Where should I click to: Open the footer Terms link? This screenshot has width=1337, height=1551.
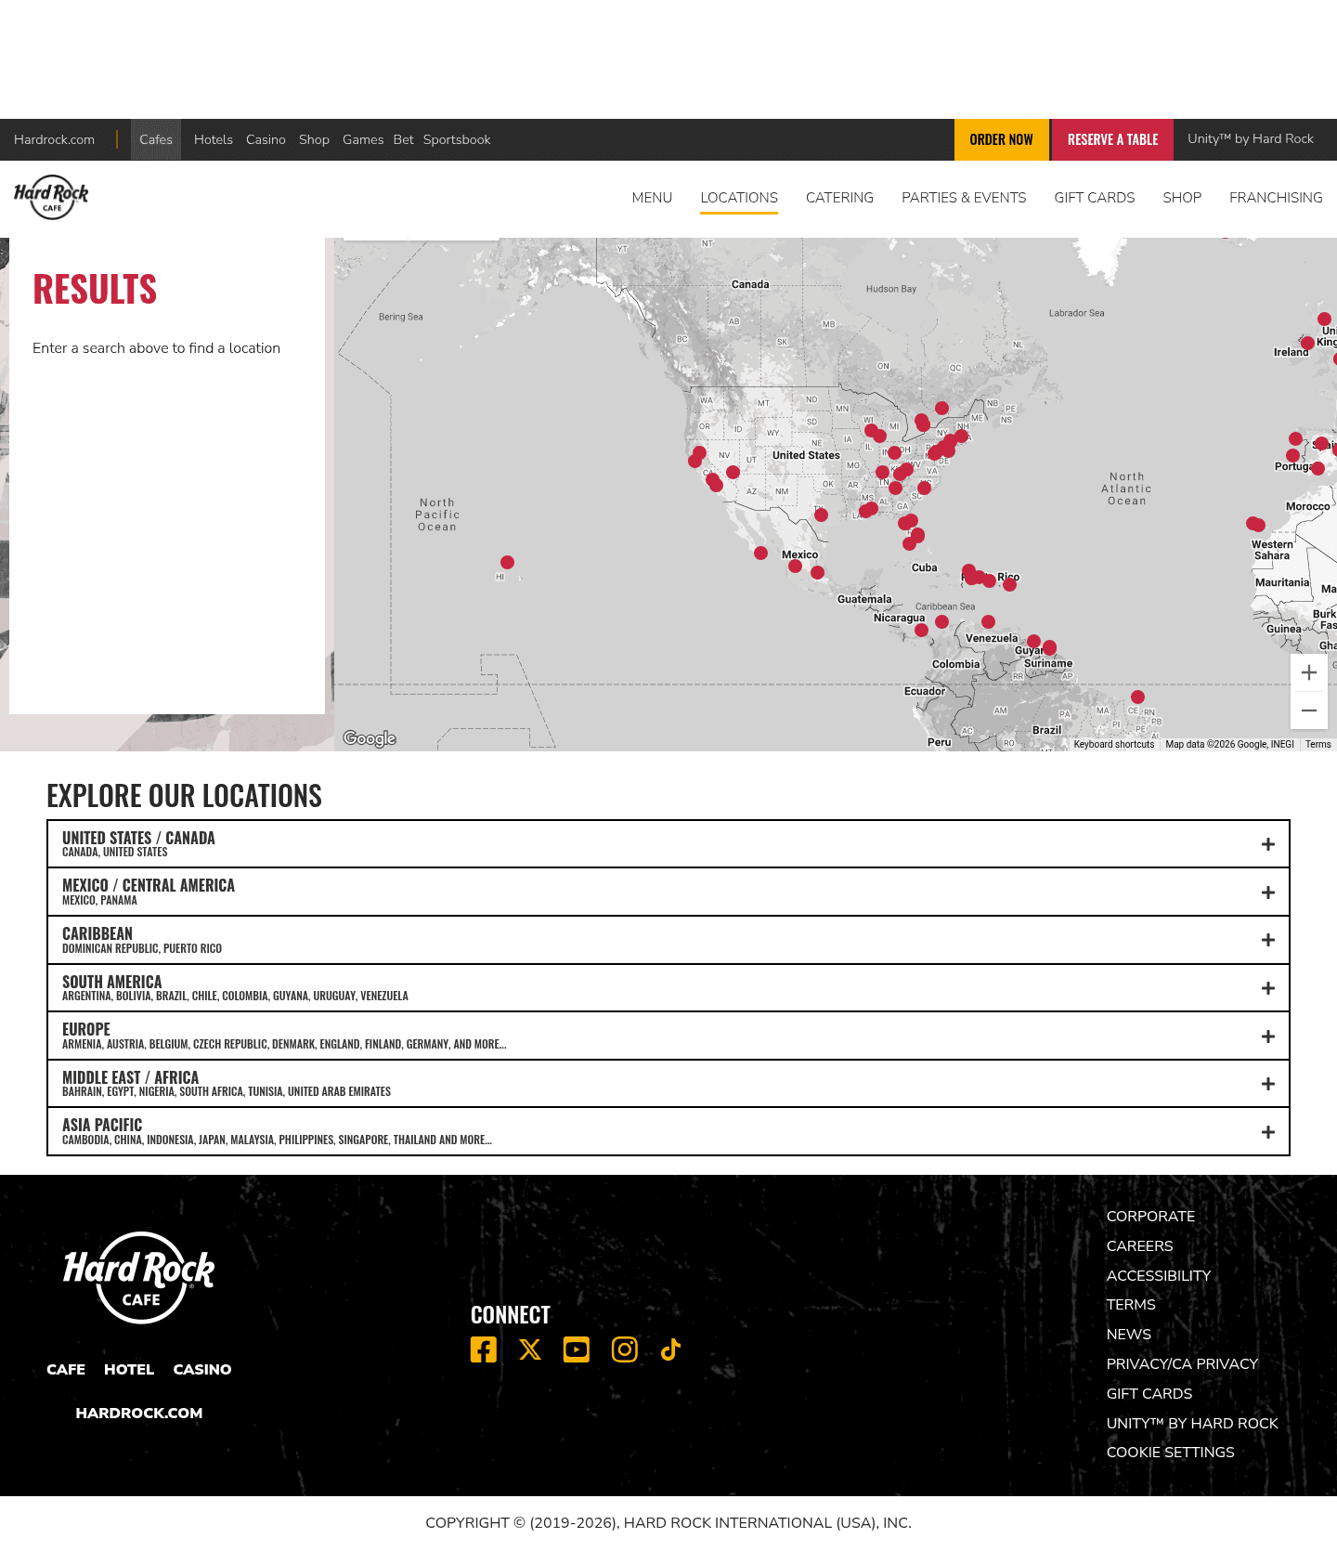coord(1131,1305)
